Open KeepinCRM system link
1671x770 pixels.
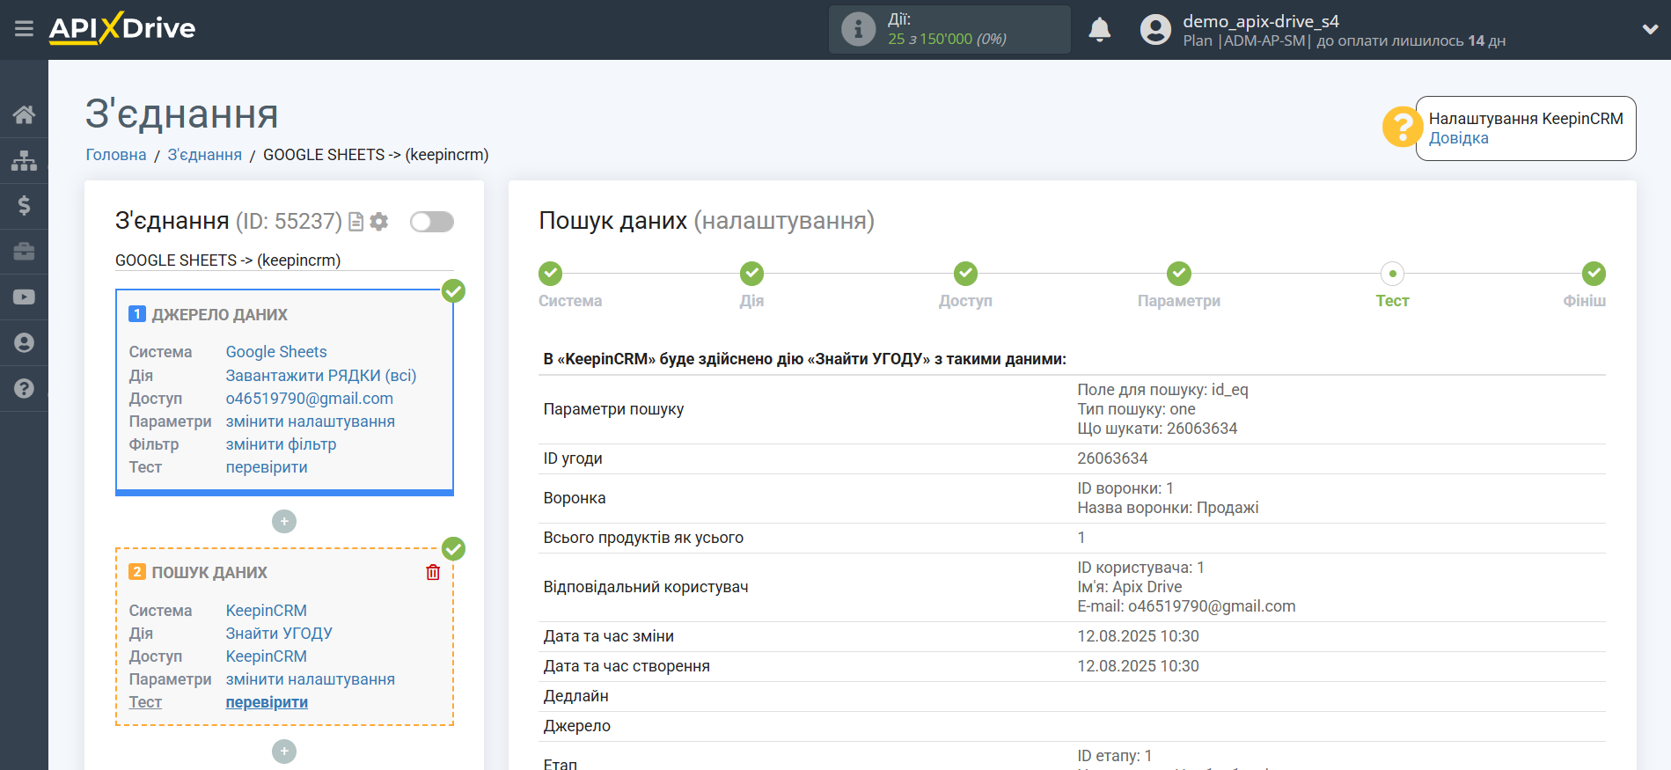267,611
